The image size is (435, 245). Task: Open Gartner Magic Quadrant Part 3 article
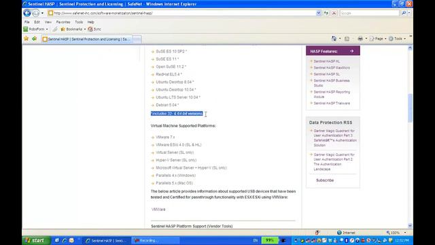tap(335, 137)
